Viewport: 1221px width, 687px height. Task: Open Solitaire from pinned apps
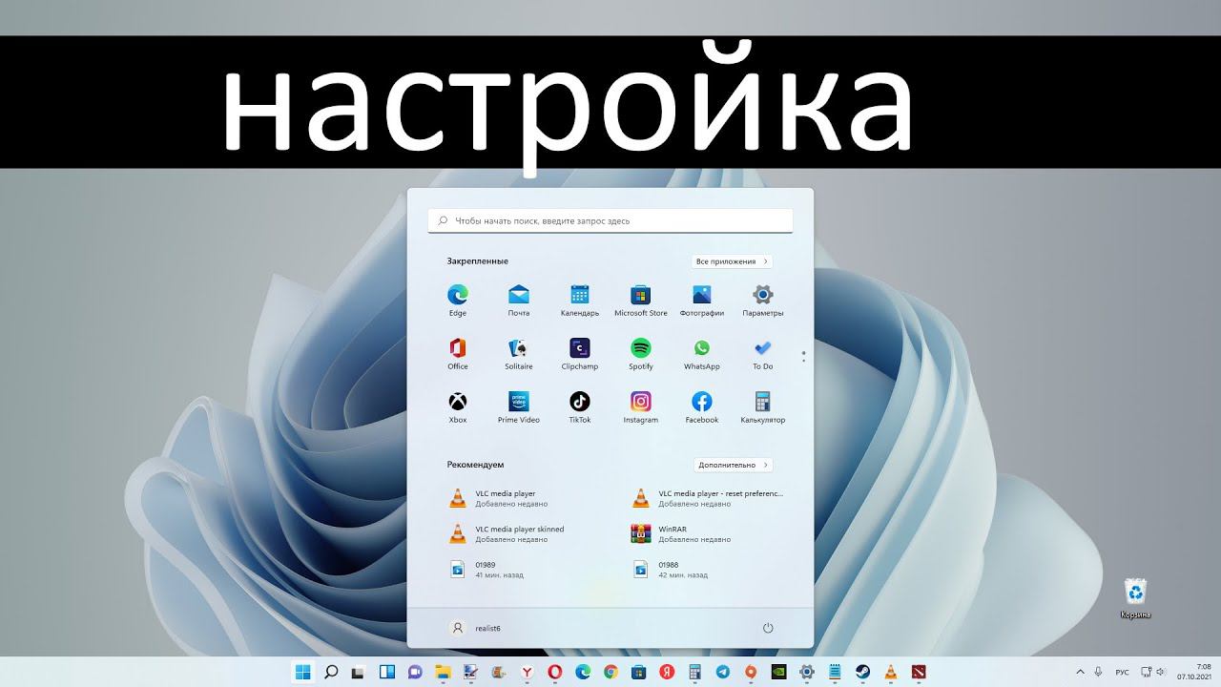519,353
